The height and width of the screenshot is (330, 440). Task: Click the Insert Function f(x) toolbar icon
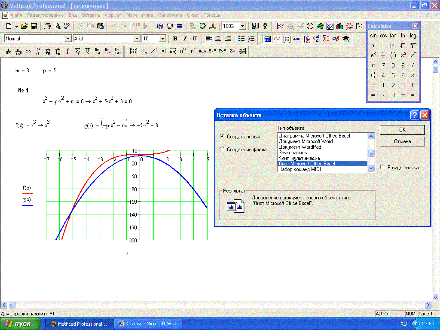(159, 26)
